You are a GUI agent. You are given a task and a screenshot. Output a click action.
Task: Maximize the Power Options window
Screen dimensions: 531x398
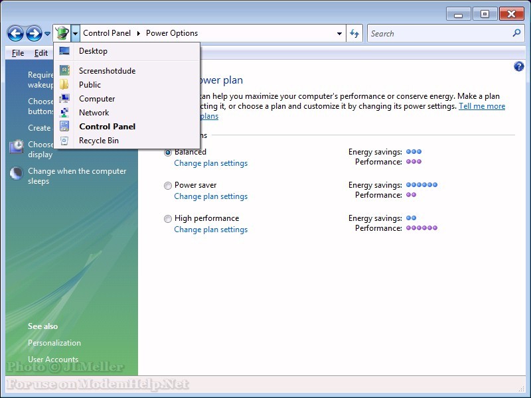click(485, 15)
